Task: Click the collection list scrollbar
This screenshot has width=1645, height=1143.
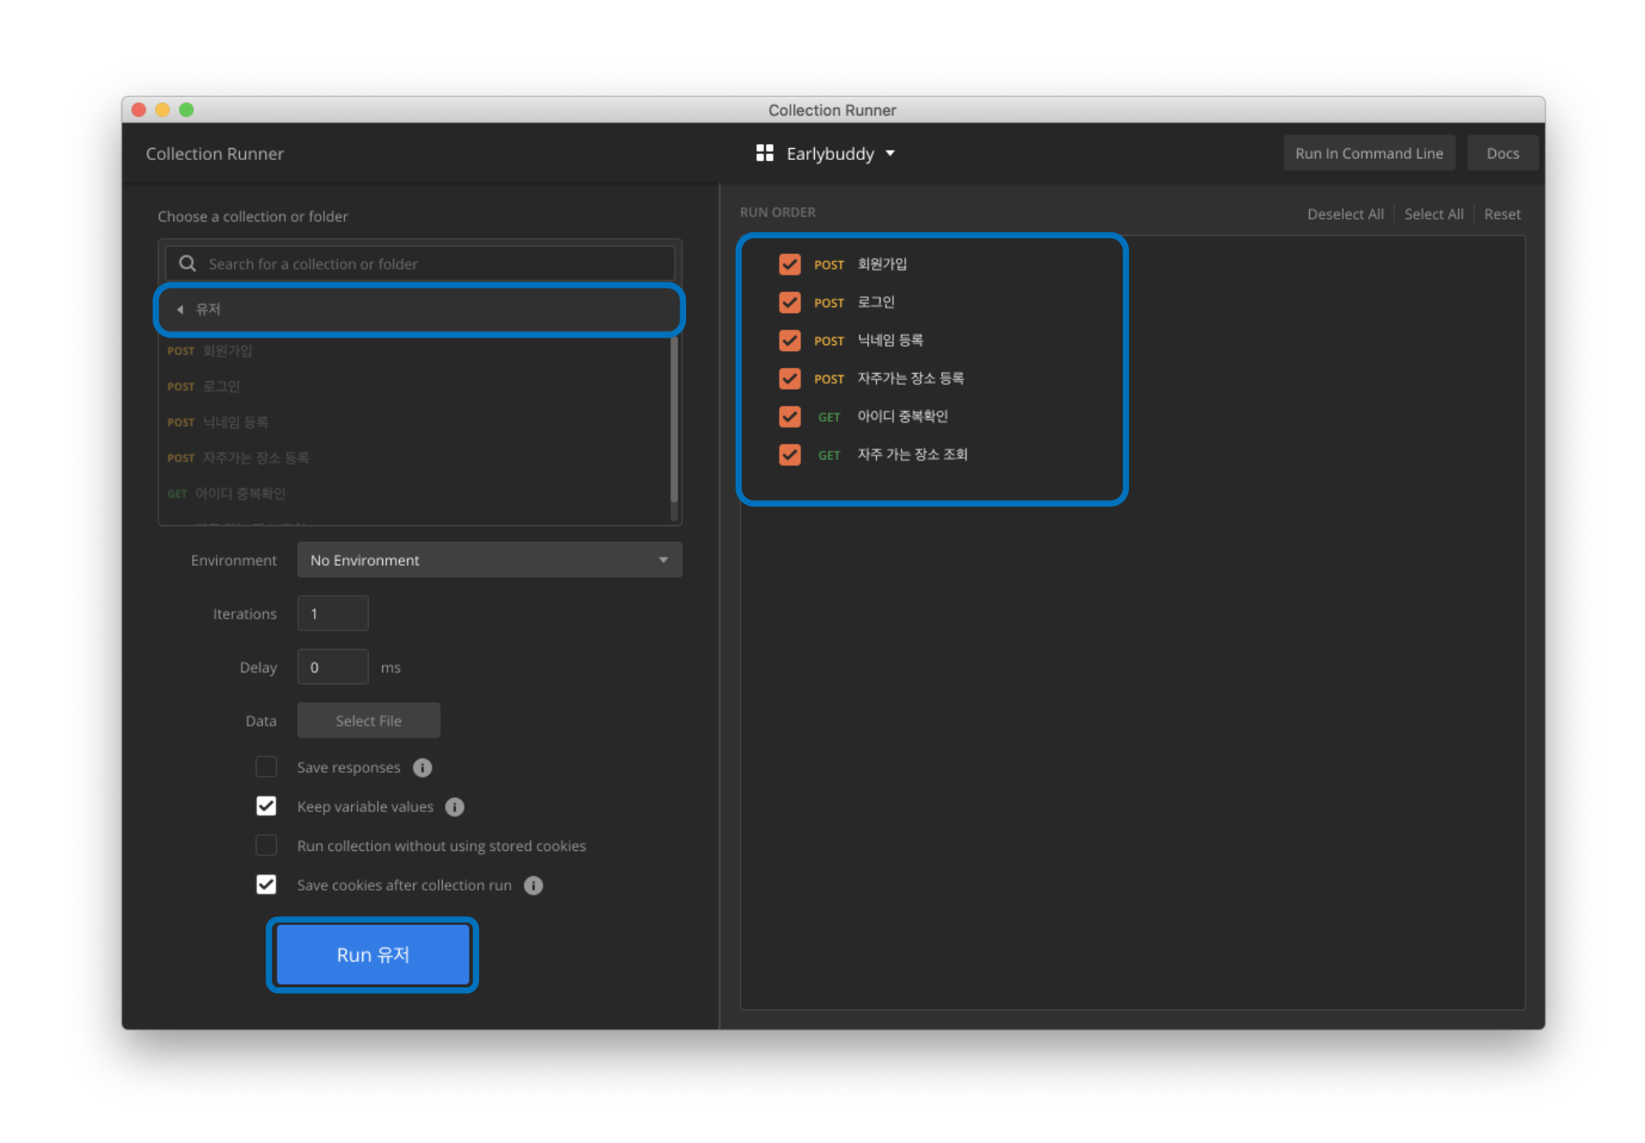Action: 673,421
